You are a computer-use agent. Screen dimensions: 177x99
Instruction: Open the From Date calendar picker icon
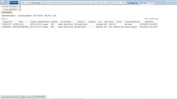tap(20, 7)
